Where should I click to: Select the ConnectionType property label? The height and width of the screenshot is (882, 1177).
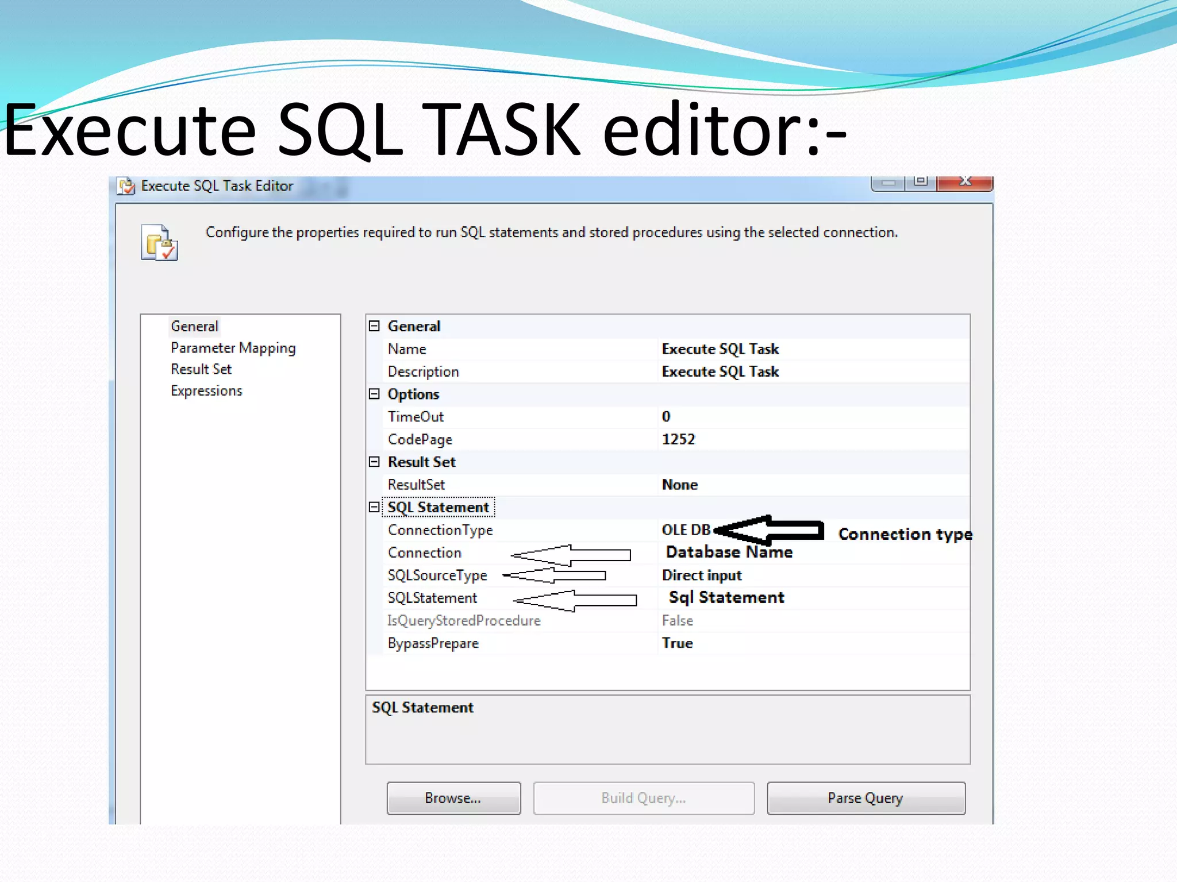tap(440, 530)
